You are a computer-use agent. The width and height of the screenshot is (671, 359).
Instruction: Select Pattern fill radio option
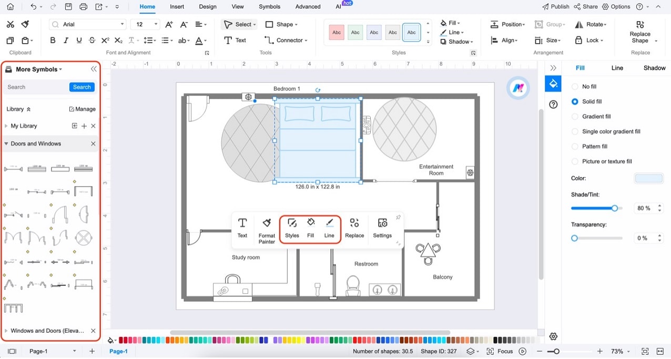point(575,146)
